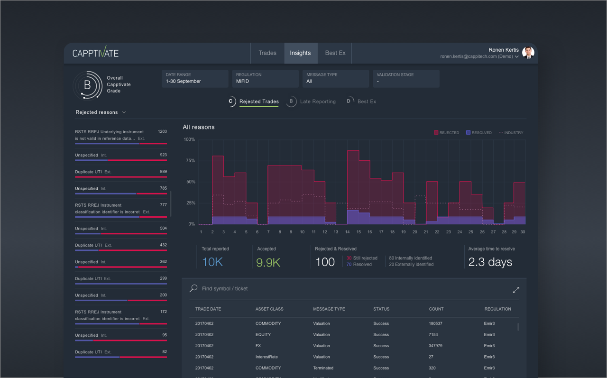This screenshot has width=607, height=378.
Task: Click the 30 Still rejected label
Action: [362, 258]
